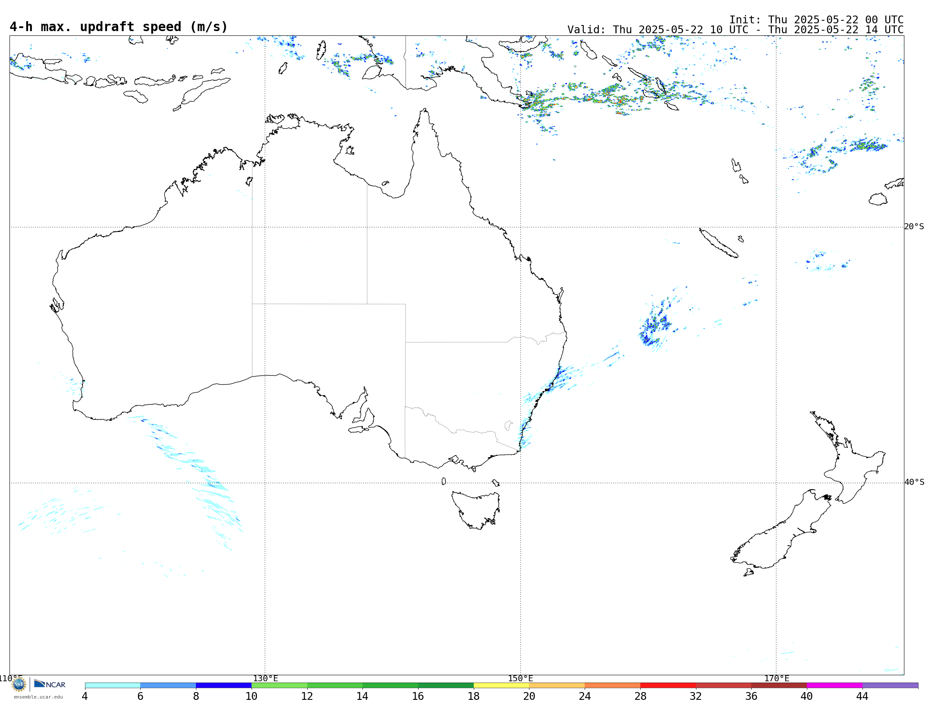
Task: Select the light green 10–12 m/s swatch
Action: click(279, 686)
